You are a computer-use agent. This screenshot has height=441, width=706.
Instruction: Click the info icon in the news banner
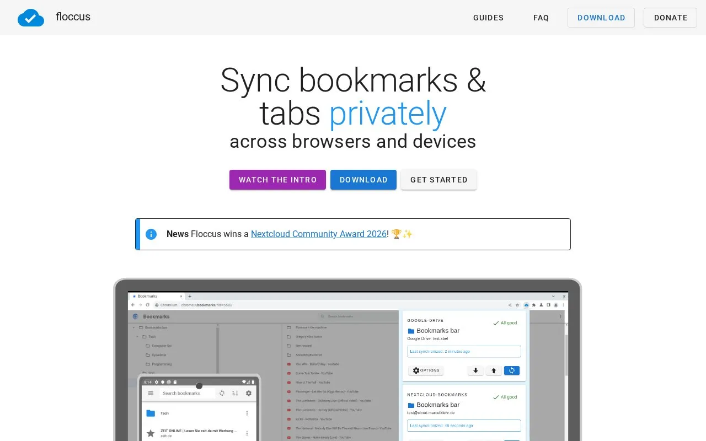151,234
